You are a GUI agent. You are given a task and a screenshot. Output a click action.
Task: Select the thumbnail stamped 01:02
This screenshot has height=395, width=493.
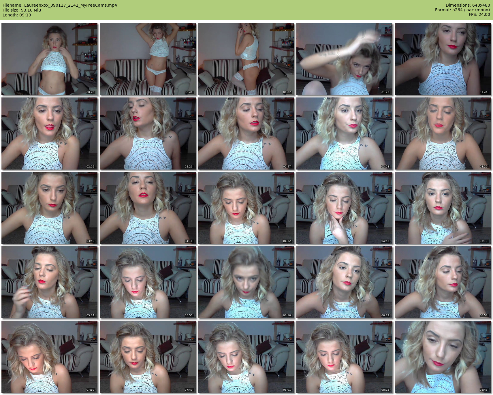[x=246, y=59]
